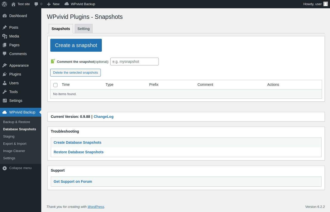Open Get Support on Forum link
This screenshot has width=330, height=212.
point(73,181)
